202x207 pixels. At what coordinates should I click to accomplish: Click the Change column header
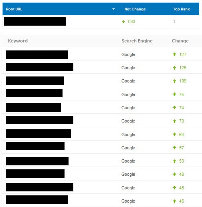[180, 41]
